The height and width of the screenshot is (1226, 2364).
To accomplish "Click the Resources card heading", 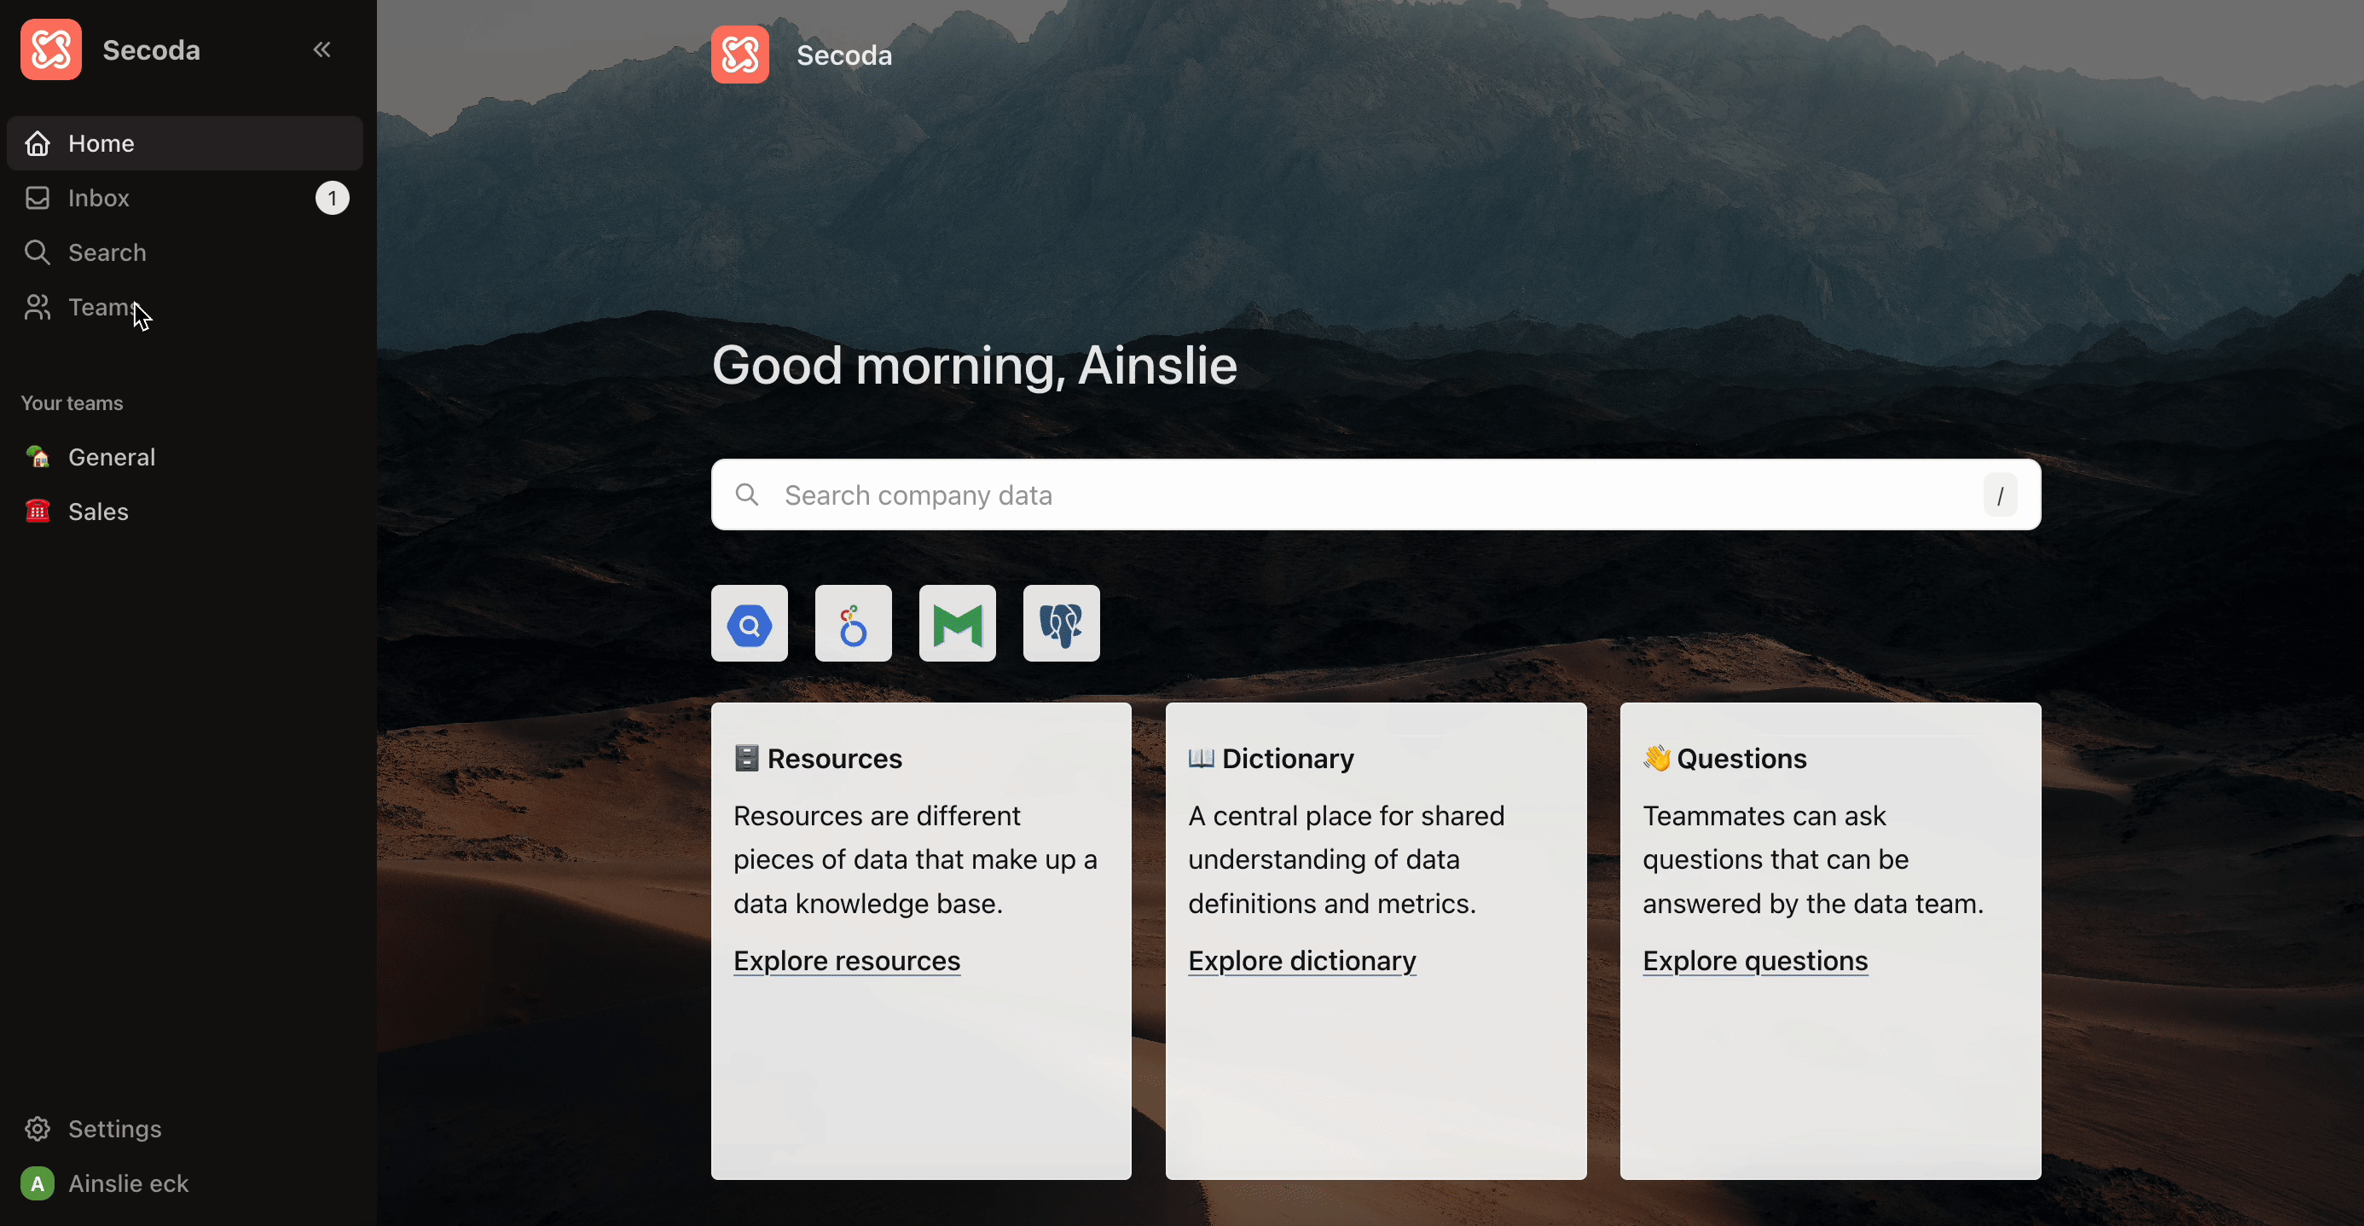I will click(818, 759).
